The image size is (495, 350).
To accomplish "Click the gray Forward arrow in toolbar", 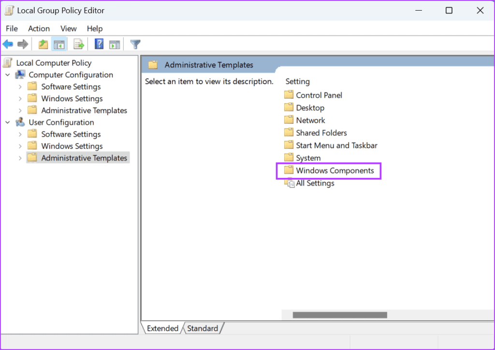I will click(23, 44).
